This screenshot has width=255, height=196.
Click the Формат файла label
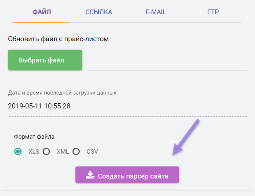34,137
